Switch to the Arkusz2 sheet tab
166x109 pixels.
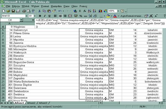31,103
